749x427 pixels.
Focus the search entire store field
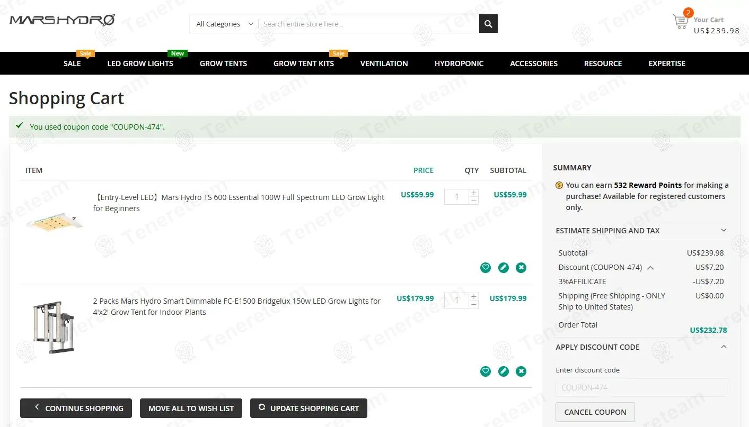(x=368, y=24)
